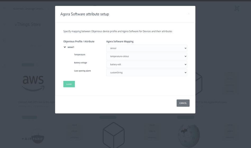
Task: Click SETTINGS on the top-right card
Action: 230,92
